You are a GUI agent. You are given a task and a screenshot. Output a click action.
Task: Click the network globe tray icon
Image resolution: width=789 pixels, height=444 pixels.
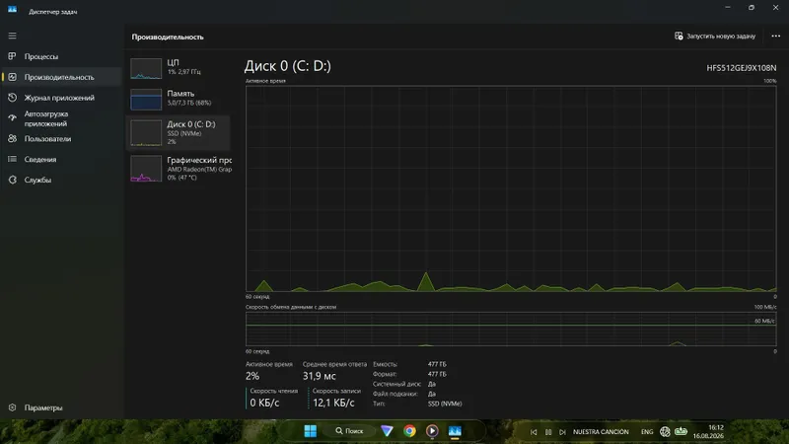(x=665, y=431)
